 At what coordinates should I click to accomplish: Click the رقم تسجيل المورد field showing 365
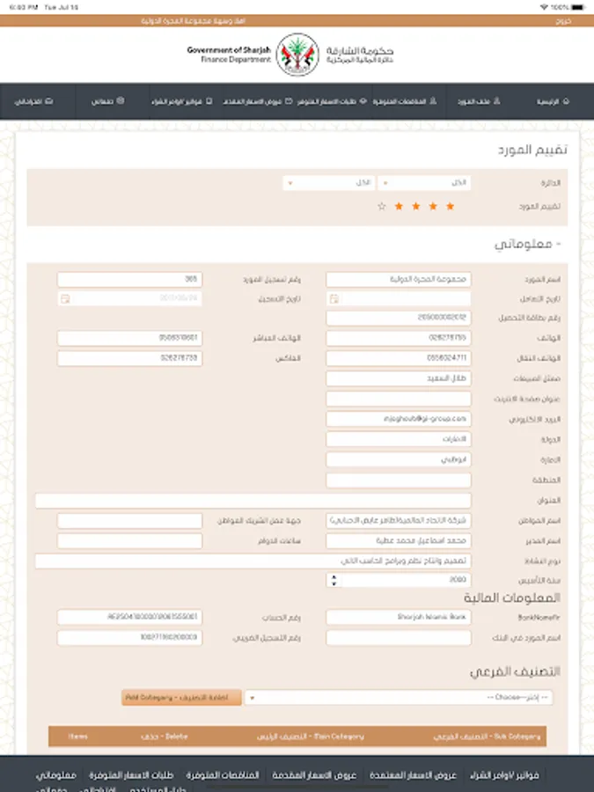[130, 279]
